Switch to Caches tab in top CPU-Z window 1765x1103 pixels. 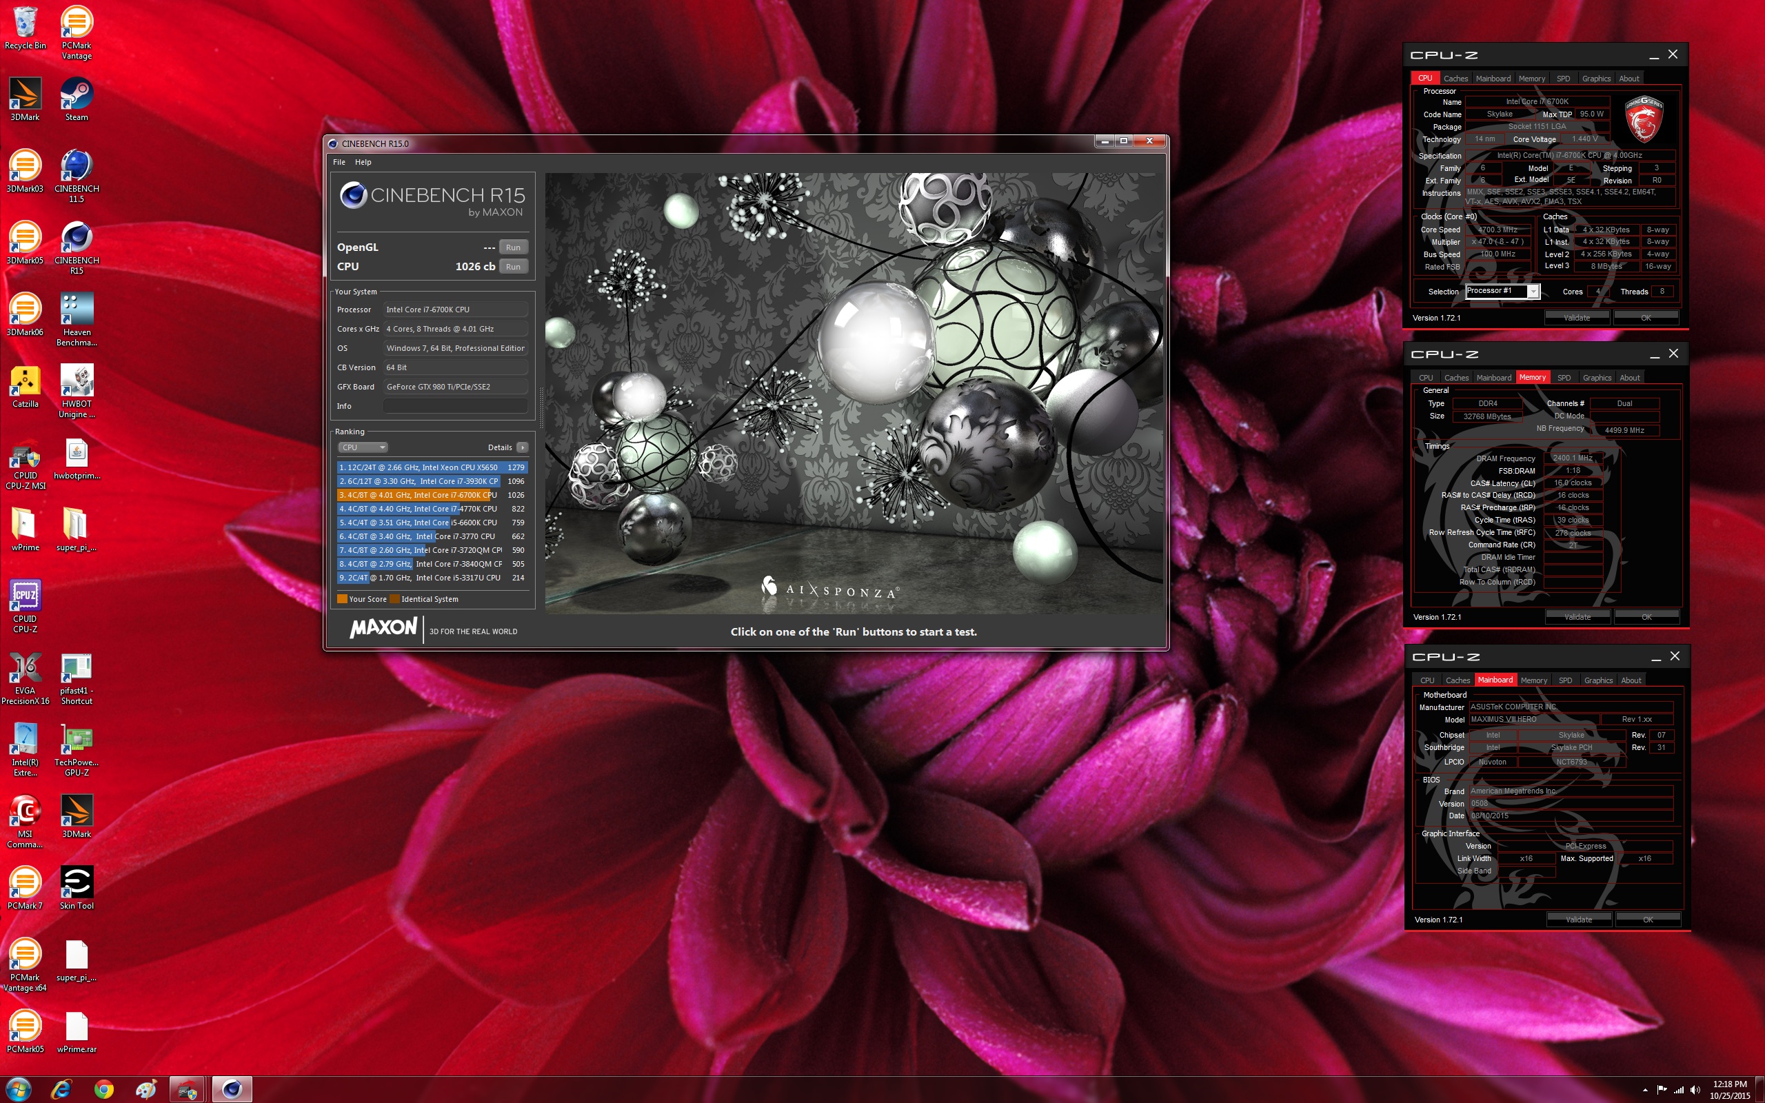pyautogui.click(x=1455, y=78)
